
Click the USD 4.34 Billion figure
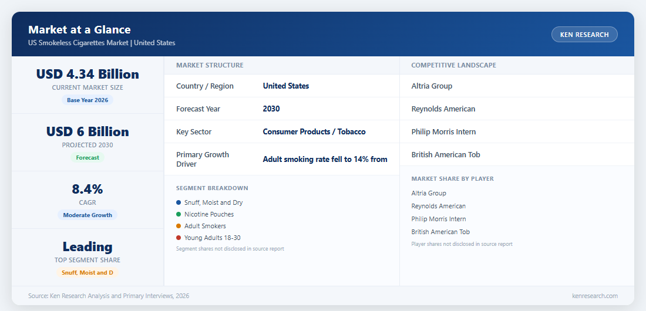pyautogui.click(x=88, y=74)
